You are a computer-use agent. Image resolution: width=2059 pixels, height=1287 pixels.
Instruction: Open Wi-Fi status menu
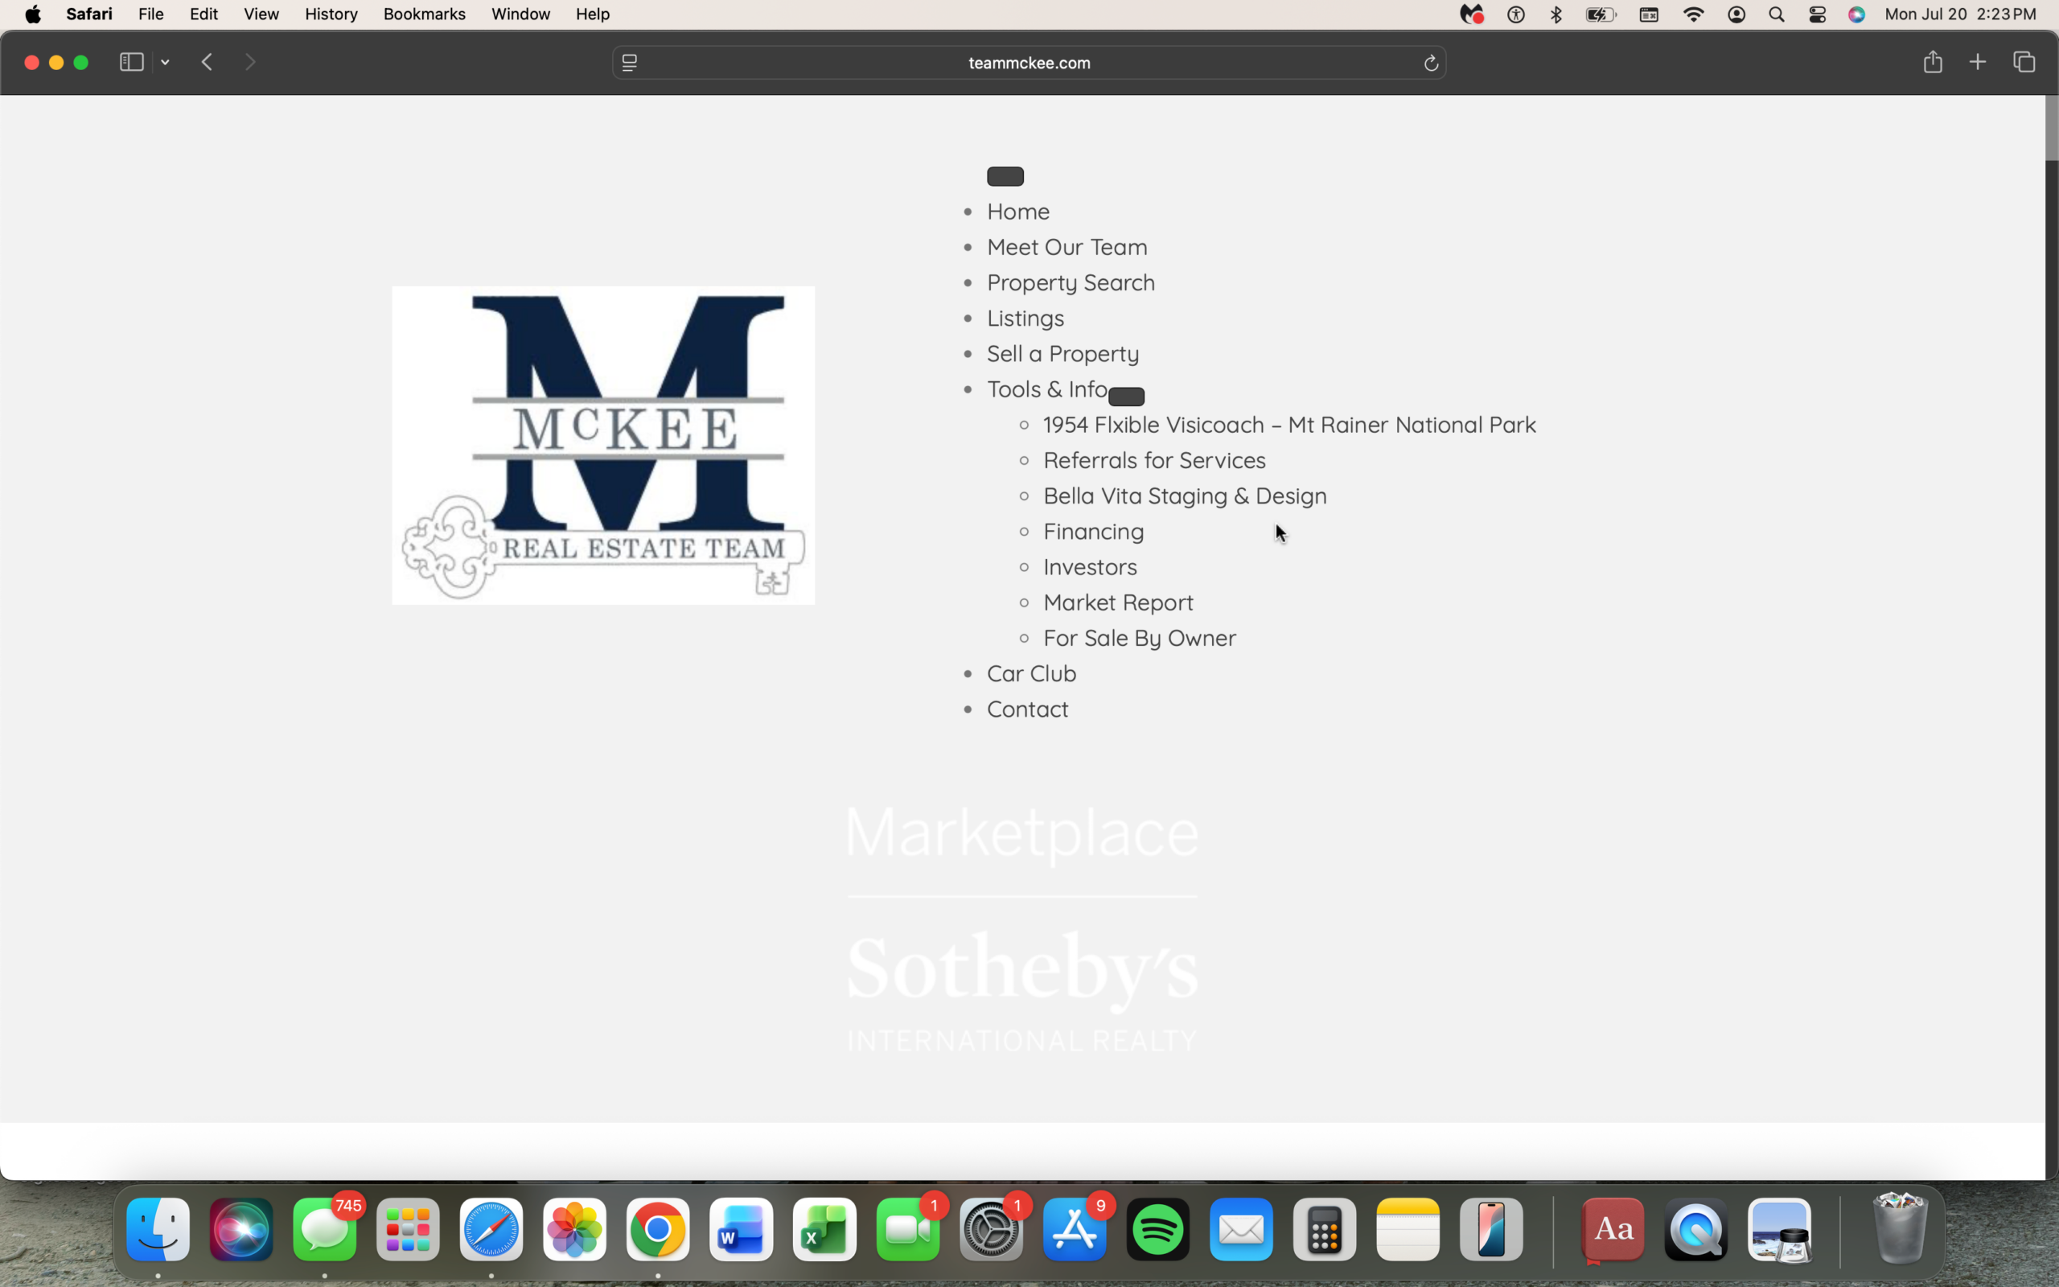tap(1694, 14)
